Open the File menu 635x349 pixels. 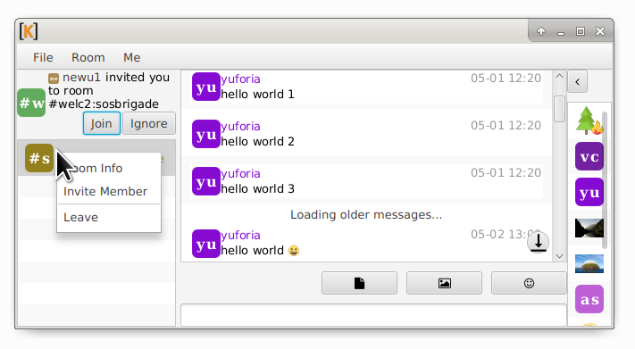[x=43, y=57]
